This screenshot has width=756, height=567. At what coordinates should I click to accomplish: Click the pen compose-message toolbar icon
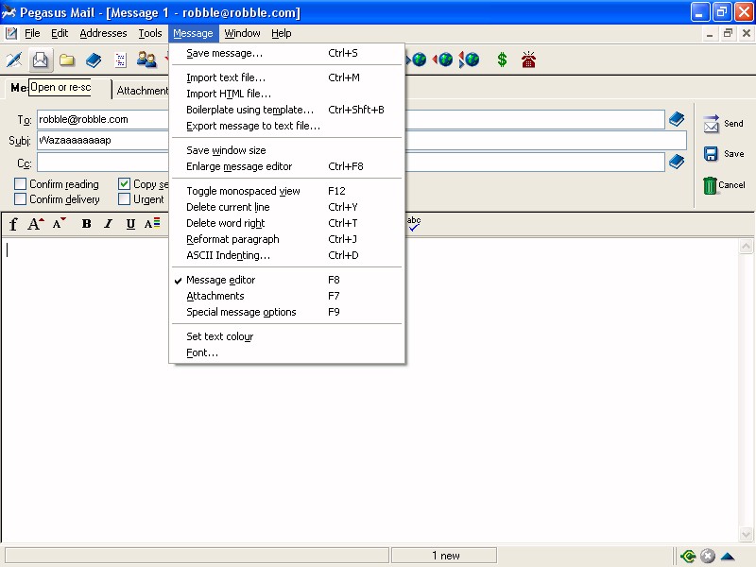point(14,60)
